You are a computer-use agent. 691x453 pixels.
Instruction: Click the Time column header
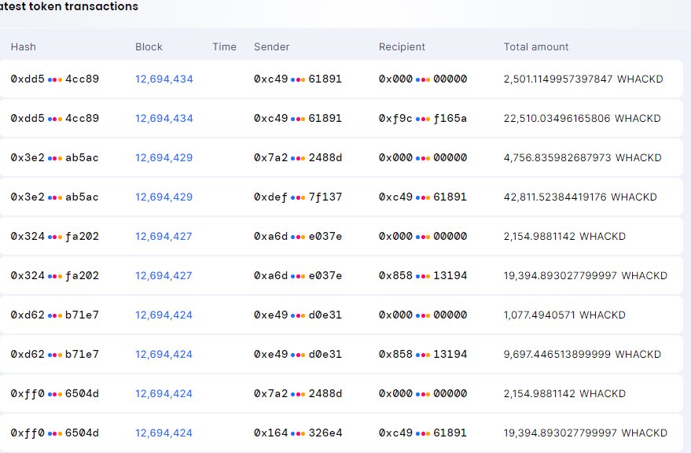click(x=224, y=46)
